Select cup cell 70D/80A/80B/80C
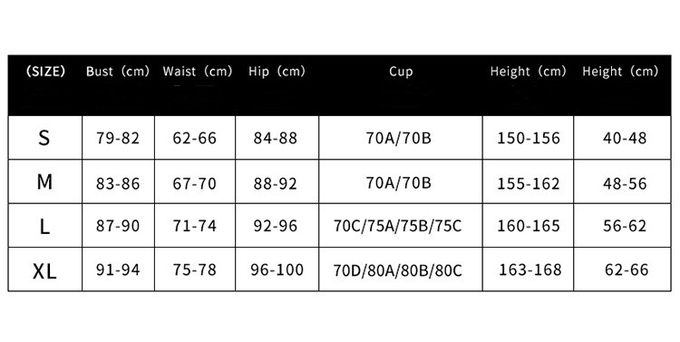The image size is (680, 342). [398, 270]
